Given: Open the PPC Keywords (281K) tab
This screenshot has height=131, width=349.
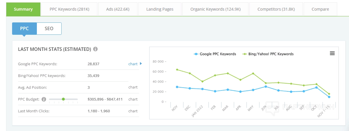Looking at the screenshot, I should point(69,9).
